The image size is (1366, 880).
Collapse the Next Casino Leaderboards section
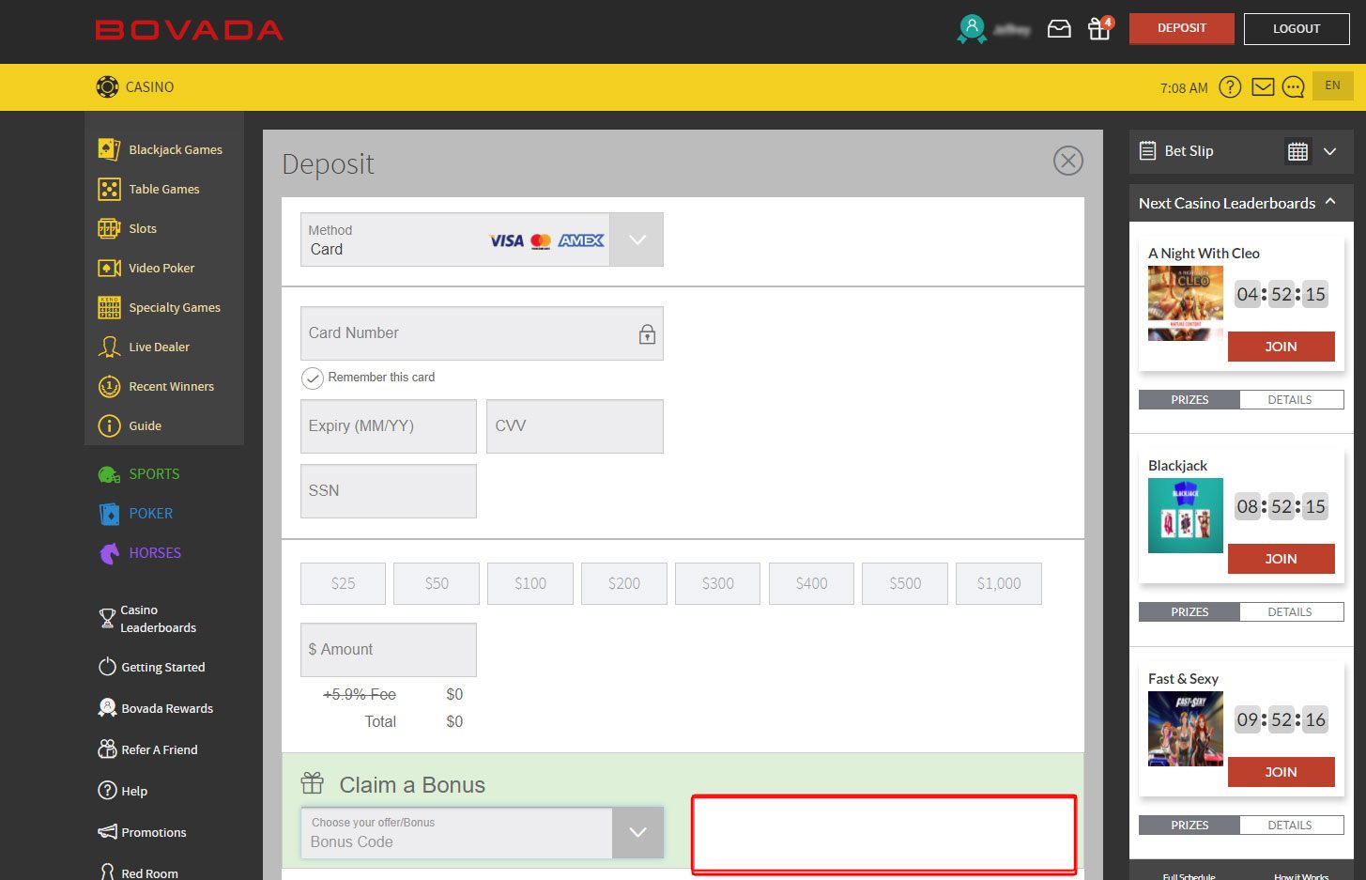(1330, 202)
